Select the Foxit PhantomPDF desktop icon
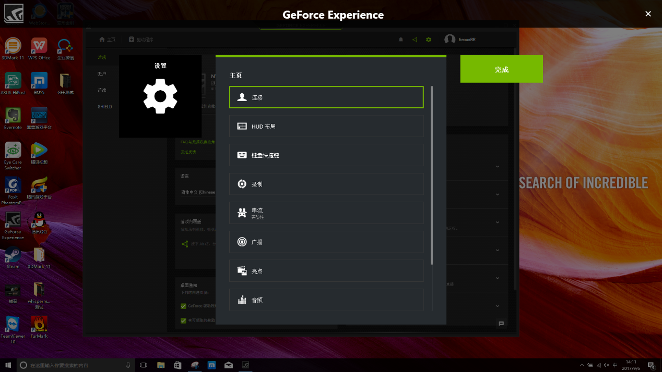This screenshot has width=662, height=372. point(13,191)
